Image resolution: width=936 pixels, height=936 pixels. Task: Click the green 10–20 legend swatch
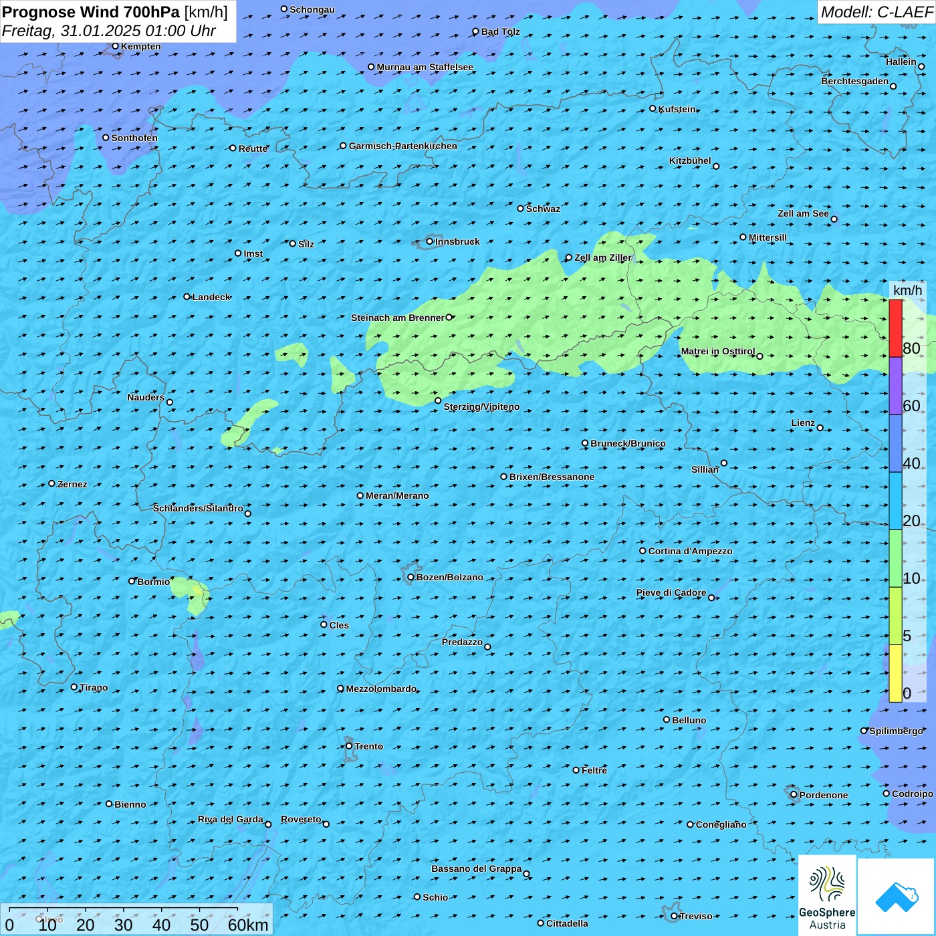[x=895, y=558]
